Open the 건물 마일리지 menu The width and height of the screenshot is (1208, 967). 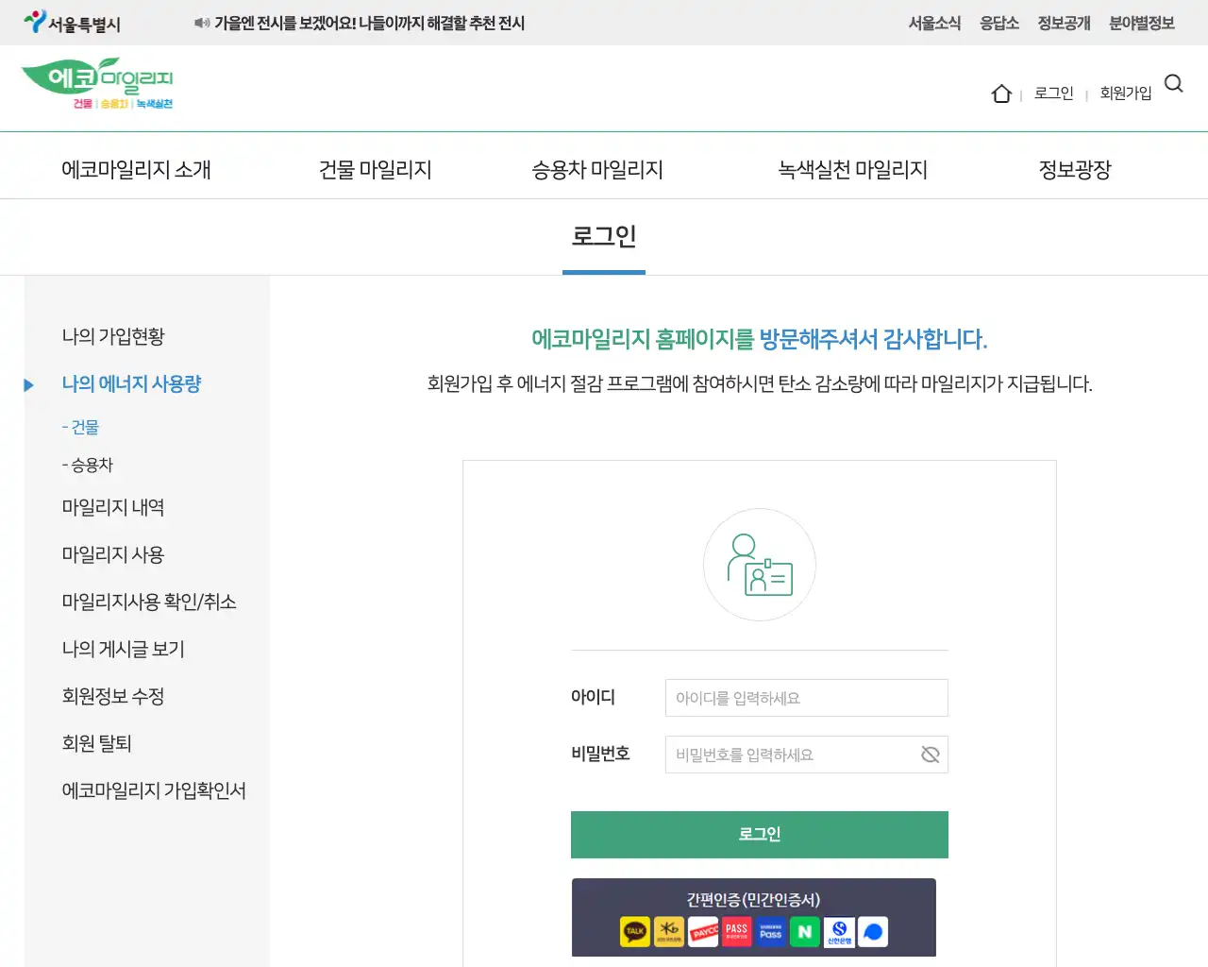coord(376,170)
